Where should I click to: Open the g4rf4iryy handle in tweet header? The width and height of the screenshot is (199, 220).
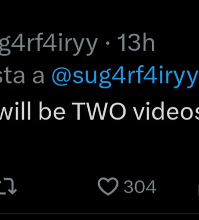[49, 43]
